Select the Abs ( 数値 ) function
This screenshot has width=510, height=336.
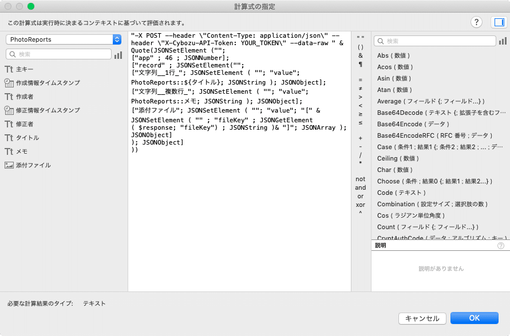393,55
